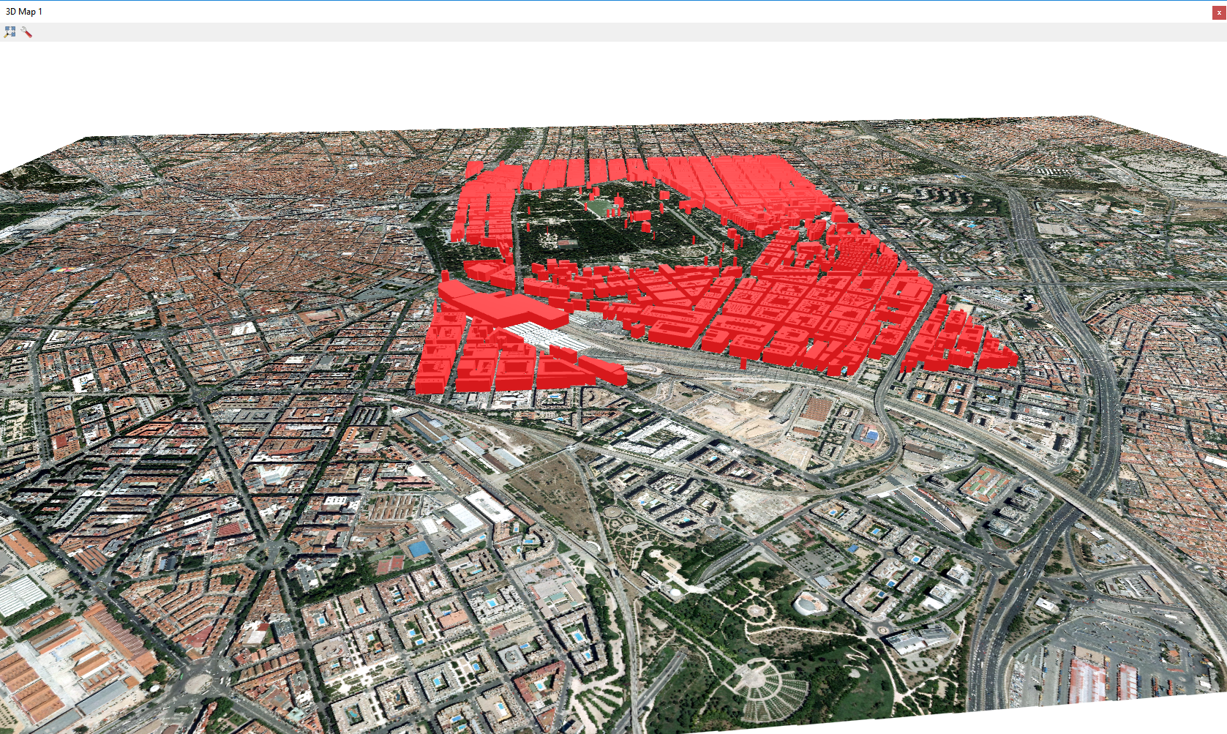1227x734 pixels.
Task: Click the empty gray toolbar area
Action: click(x=585, y=32)
